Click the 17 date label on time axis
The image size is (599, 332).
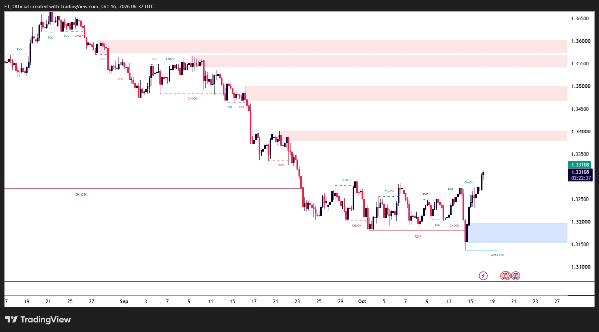pos(254,301)
